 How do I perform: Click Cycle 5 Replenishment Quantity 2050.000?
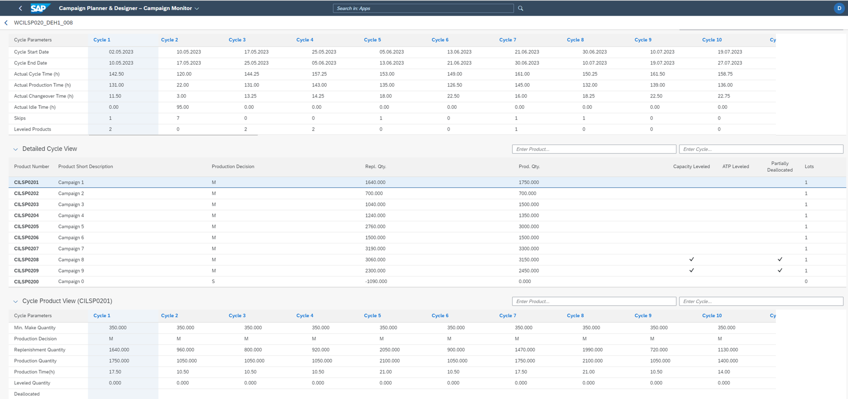(x=389, y=350)
